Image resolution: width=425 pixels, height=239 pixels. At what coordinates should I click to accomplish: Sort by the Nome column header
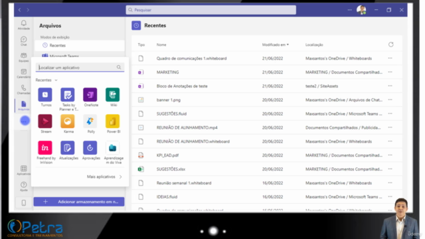pyautogui.click(x=161, y=44)
